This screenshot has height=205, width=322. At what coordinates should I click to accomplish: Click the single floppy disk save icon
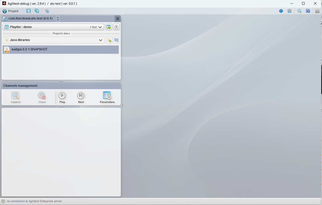click(x=29, y=11)
